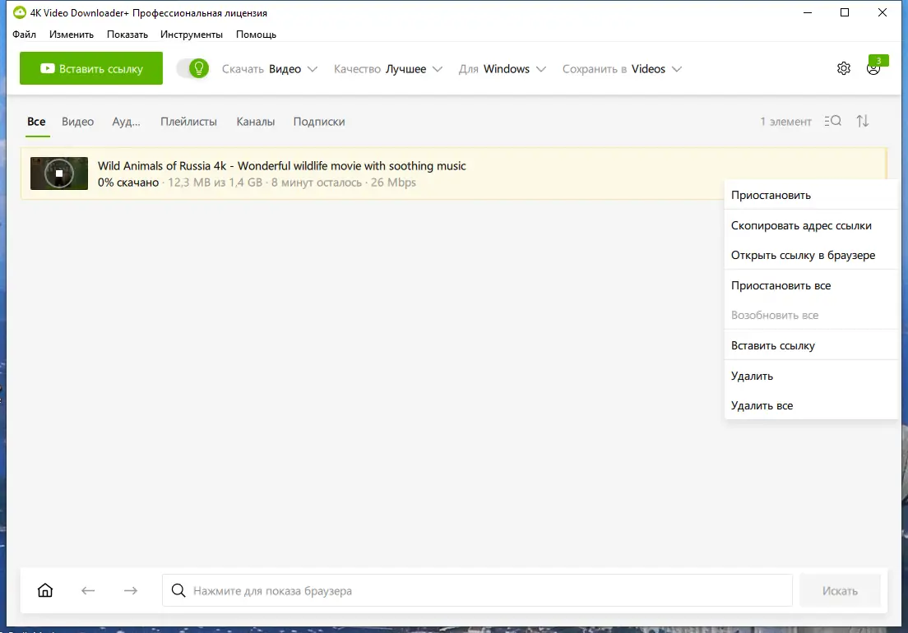Open the Сохранить в Videos dropdown

[622, 69]
